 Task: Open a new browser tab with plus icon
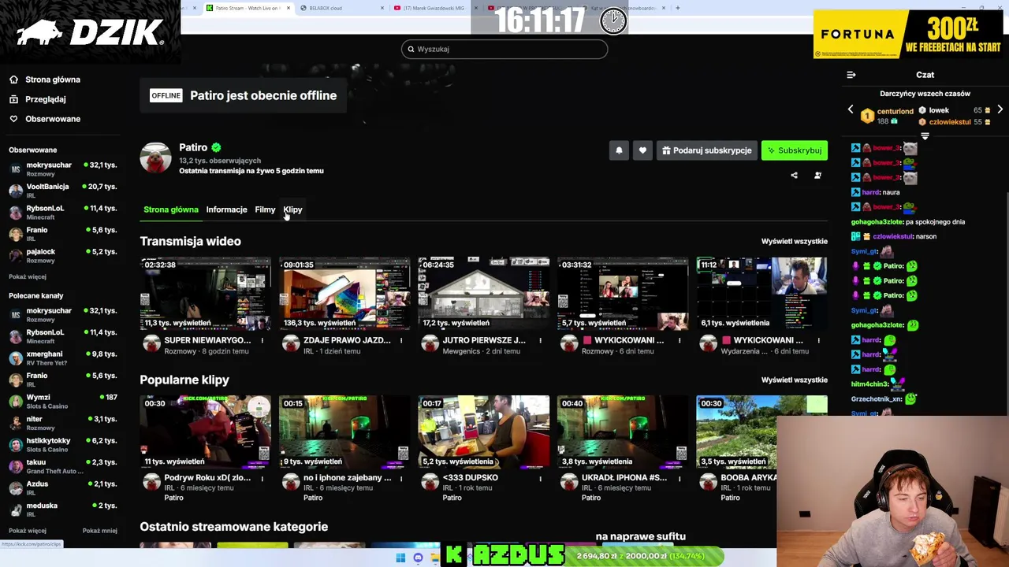click(677, 8)
